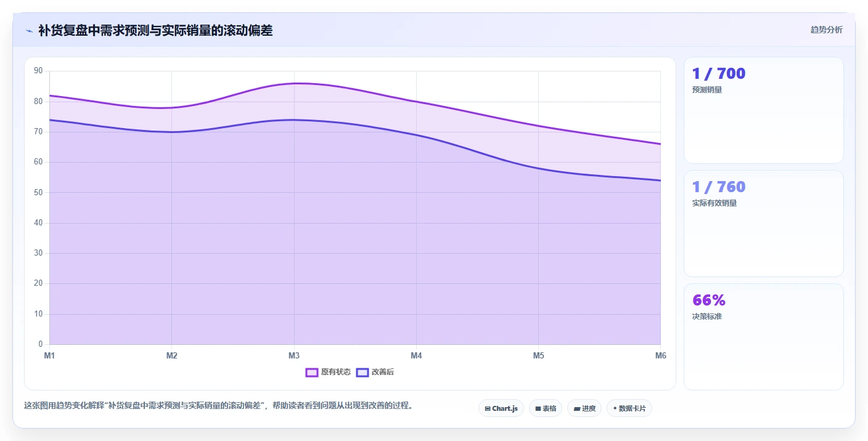This screenshot has height=441, width=868.
Task: Click the 改善后 line point at M5
Action: (538, 168)
